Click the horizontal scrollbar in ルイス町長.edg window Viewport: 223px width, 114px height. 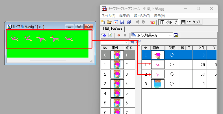coord(48,60)
